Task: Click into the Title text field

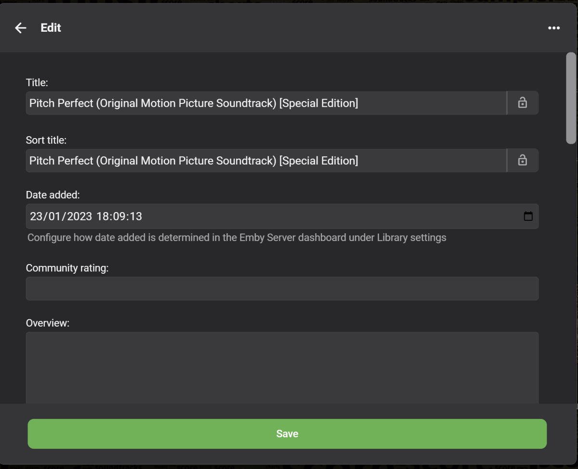Action: tap(265, 103)
